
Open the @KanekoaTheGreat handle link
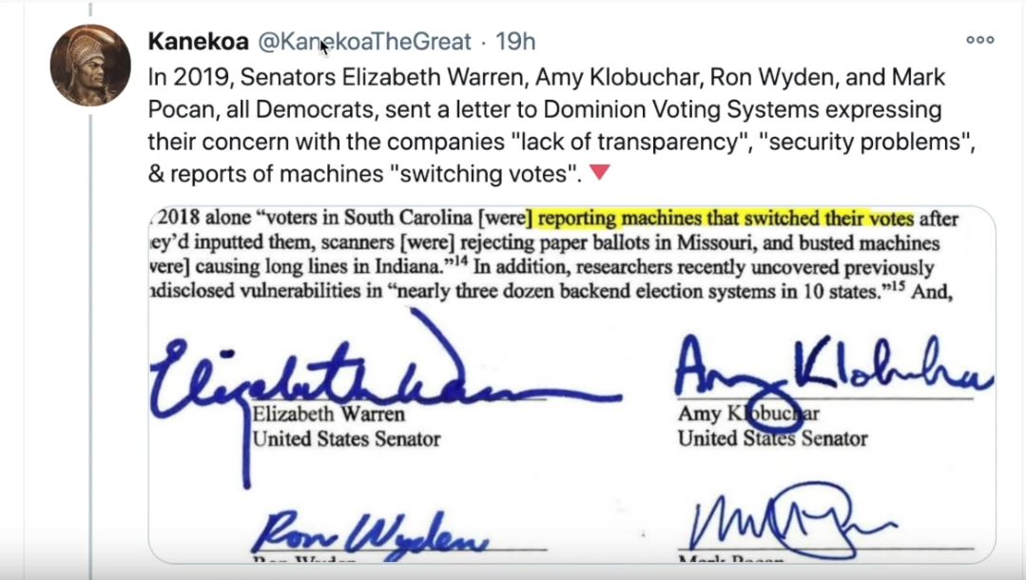coord(364,41)
